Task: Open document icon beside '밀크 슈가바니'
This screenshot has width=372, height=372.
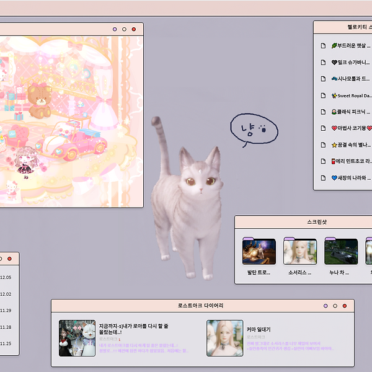Action: pos(323,62)
